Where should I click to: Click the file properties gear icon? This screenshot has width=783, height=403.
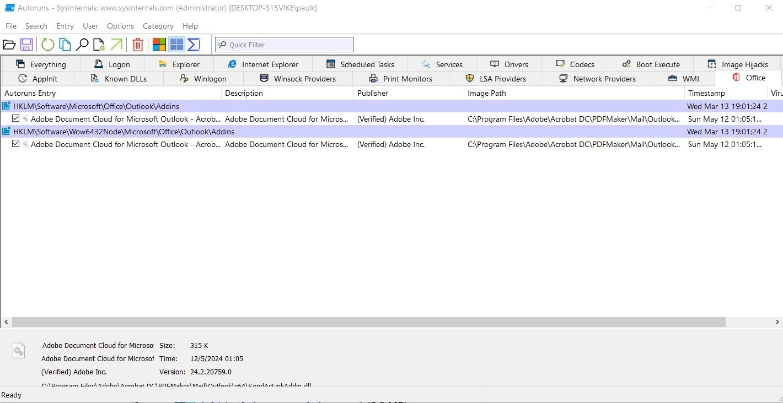click(99, 45)
